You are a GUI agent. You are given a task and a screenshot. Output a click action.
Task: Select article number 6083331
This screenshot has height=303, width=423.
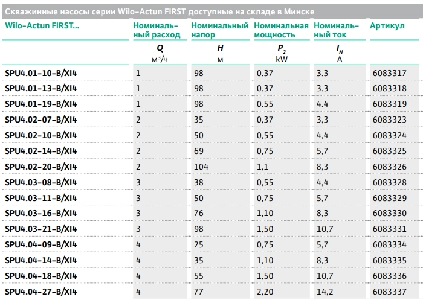point(389,229)
